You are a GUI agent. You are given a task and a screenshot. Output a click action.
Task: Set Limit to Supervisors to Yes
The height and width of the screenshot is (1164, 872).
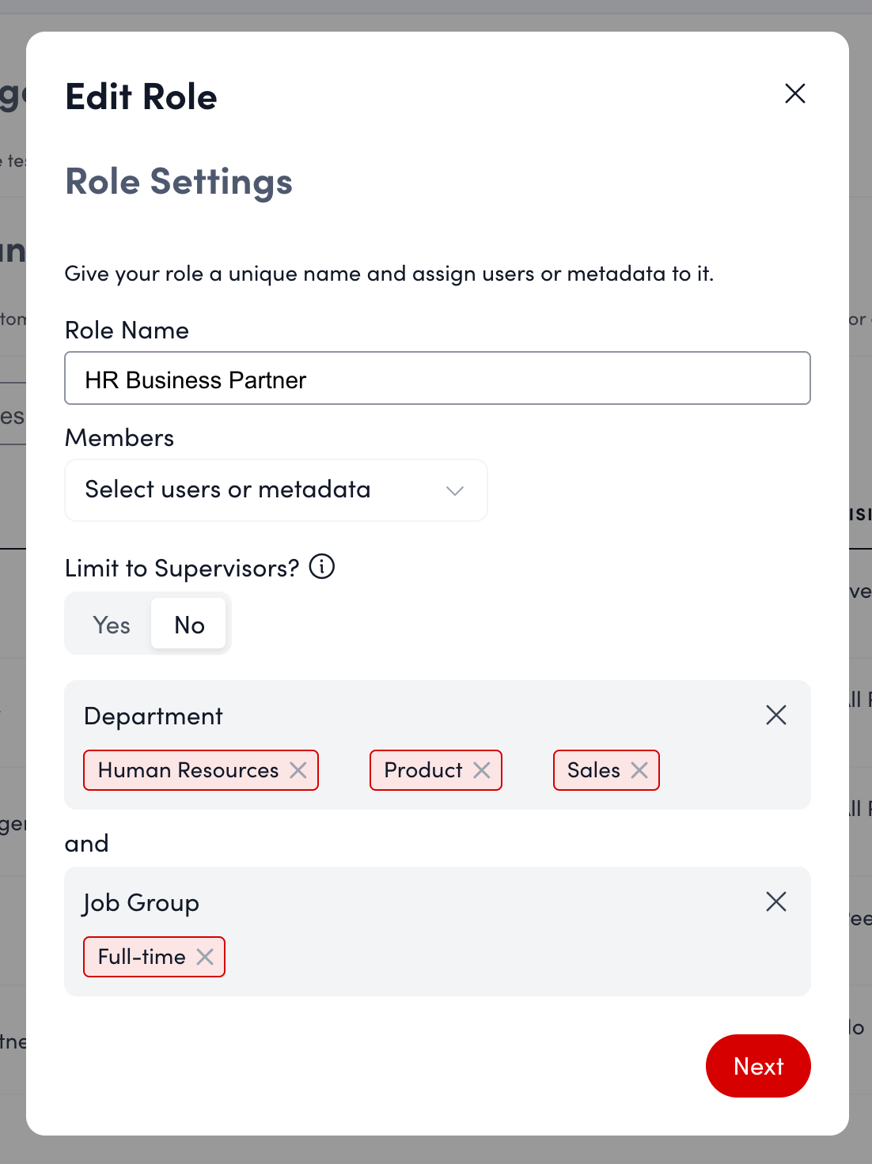point(112,625)
